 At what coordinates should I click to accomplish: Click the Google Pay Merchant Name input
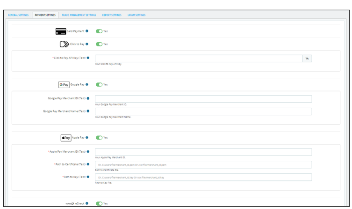203,112
